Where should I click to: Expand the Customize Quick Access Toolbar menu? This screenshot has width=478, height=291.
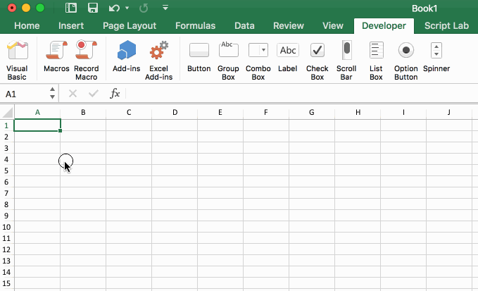165,8
